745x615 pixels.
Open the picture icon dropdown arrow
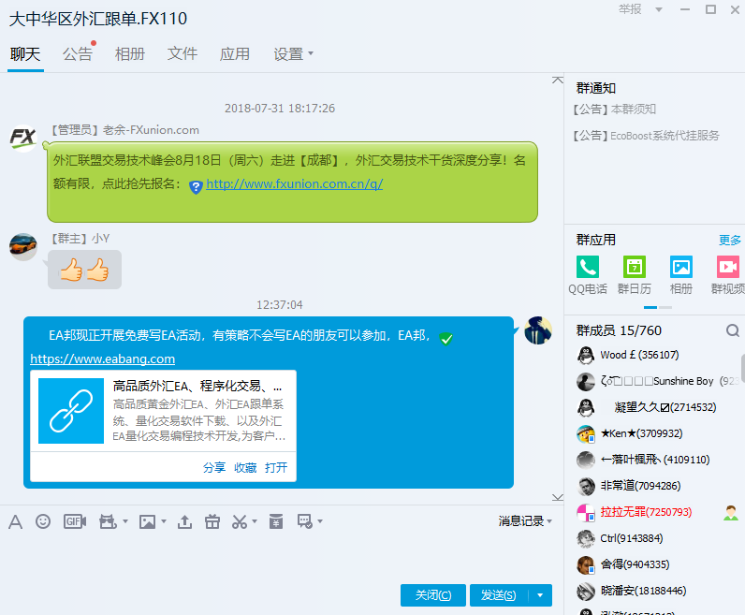point(164,521)
